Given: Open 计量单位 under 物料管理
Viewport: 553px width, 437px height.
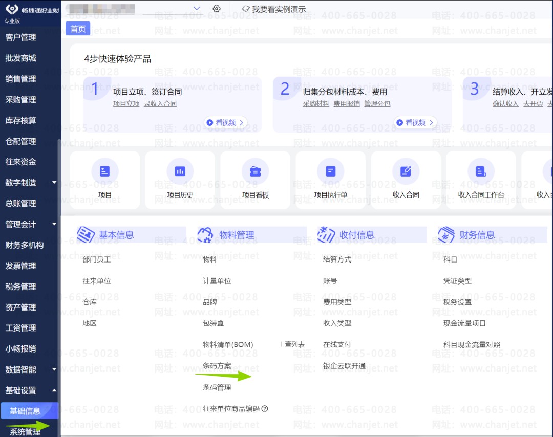Looking at the screenshot, I should [217, 281].
